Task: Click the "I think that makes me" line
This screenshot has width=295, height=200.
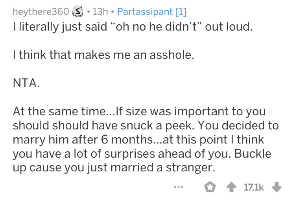Action: [103, 55]
